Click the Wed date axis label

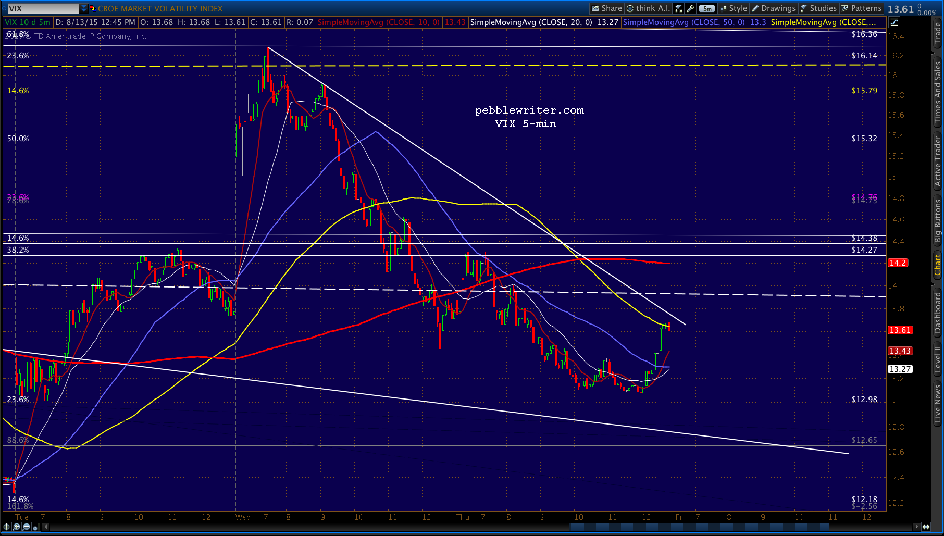[243, 517]
